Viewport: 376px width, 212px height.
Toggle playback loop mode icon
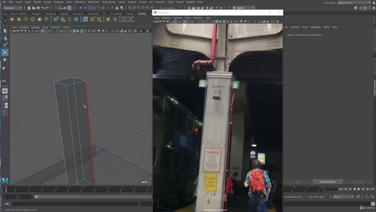click(358, 197)
